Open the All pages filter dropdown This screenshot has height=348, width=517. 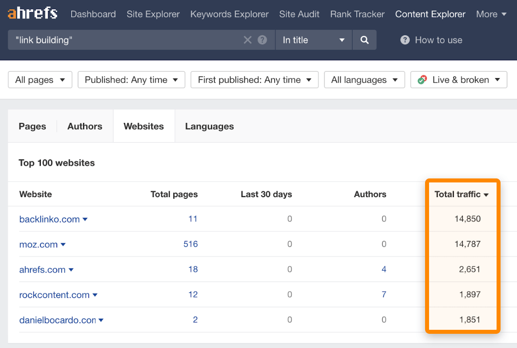coord(40,80)
